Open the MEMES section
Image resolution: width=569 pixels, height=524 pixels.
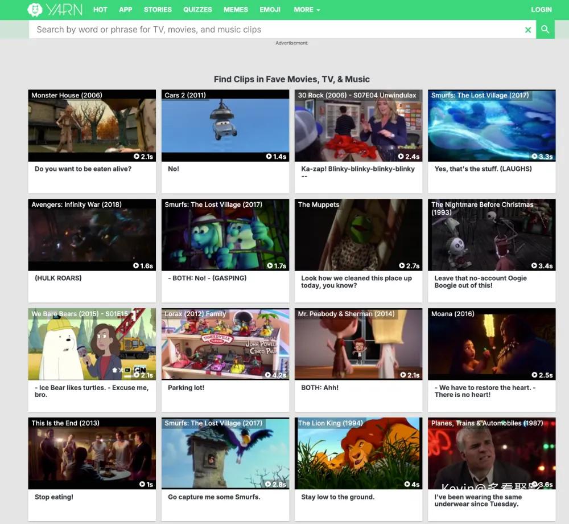click(x=236, y=10)
